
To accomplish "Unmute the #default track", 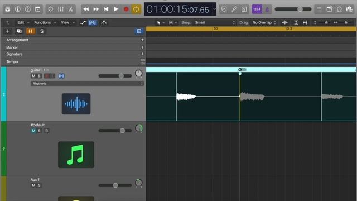I will tap(33, 131).
